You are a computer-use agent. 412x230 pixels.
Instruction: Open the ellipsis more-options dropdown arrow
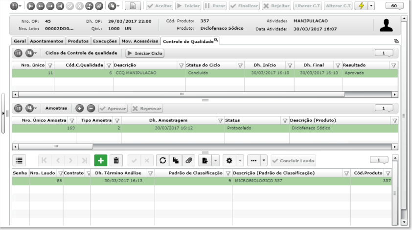[264, 160]
